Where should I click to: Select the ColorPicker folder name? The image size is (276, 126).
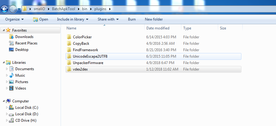(82, 37)
